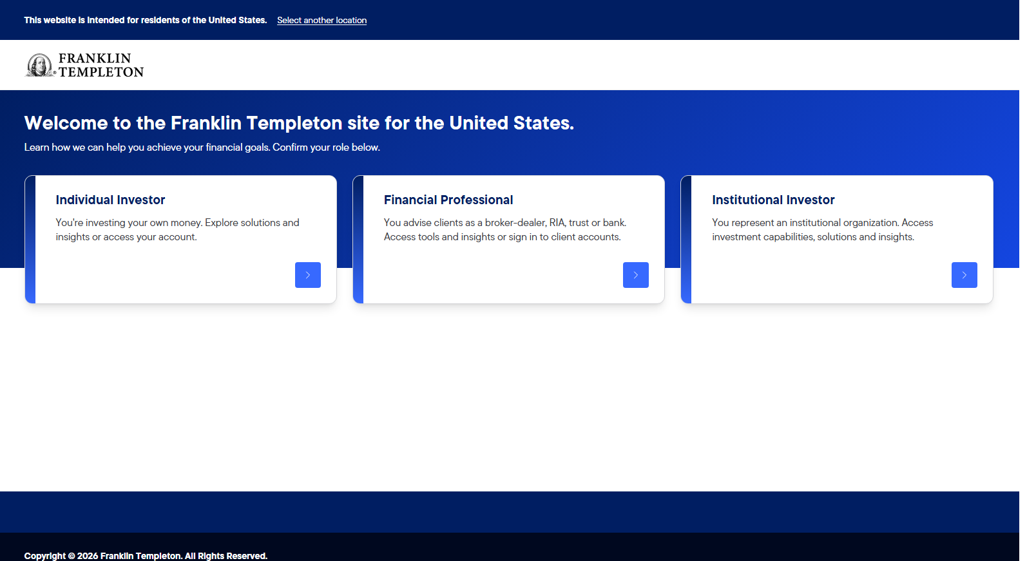Click the residents of United States notice
1027x561 pixels.
click(146, 21)
